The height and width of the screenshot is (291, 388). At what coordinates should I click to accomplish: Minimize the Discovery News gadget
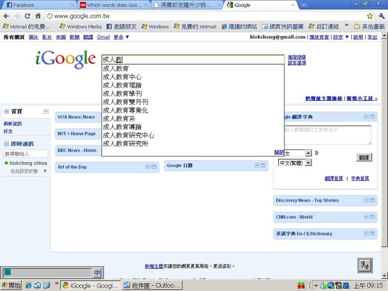pyautogui.click(x=372, y=200)
